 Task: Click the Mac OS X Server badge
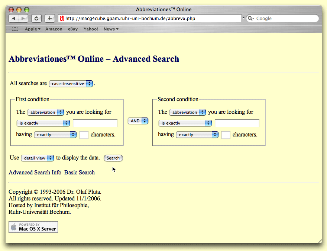coord(33,227)
